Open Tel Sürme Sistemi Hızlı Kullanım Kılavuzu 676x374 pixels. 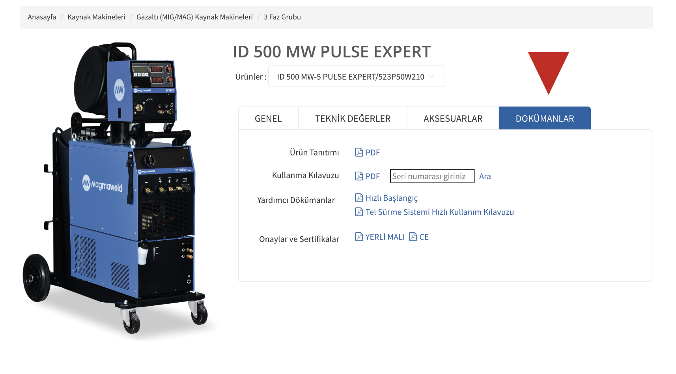[x=440, y=212]
